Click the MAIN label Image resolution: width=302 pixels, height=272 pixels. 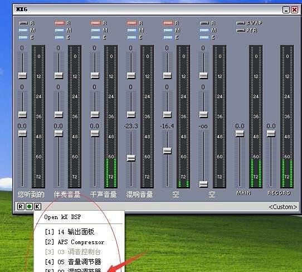pyautogui.click(x=243, y=193)
